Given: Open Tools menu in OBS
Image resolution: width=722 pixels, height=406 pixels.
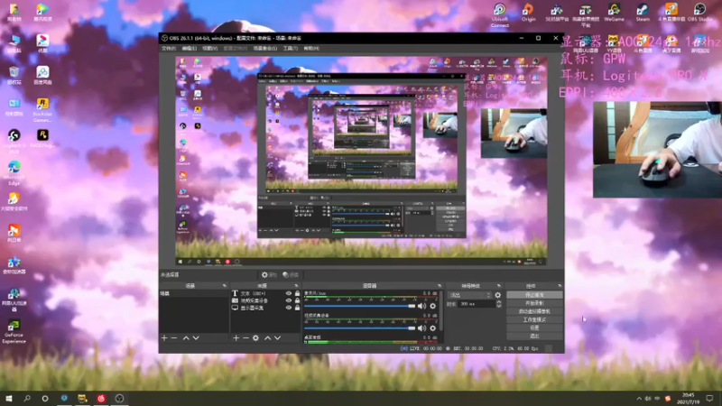Looking at the screenshot, I should (290, 49).
